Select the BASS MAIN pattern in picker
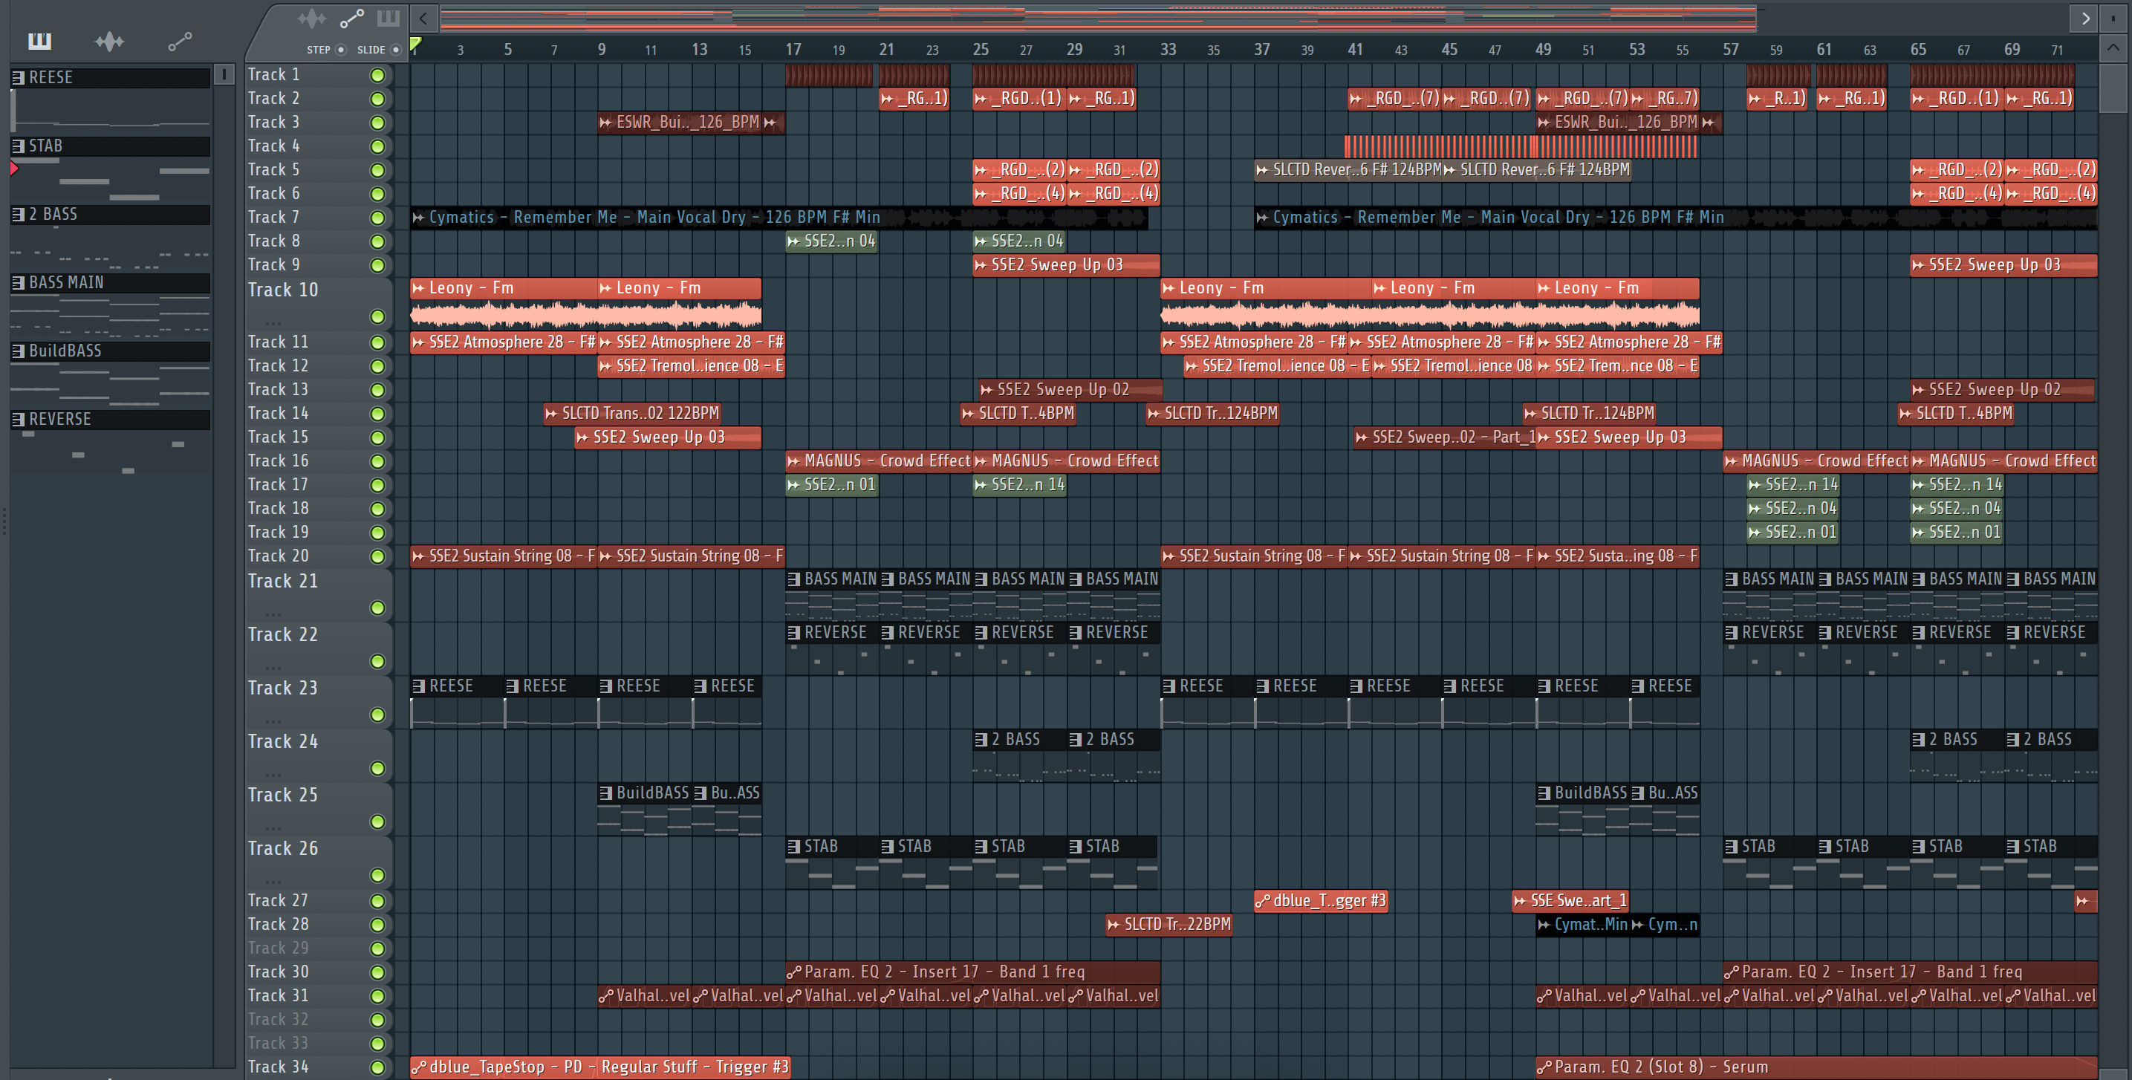The width and height of the screenshot is (2132, 1080). pos(110,283)
